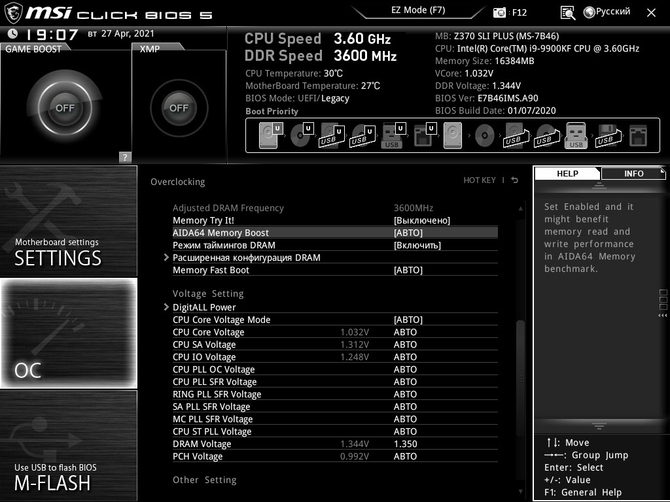Open AIDA64 Memory Boost [АВТО] setting

[x=408, y=233]
